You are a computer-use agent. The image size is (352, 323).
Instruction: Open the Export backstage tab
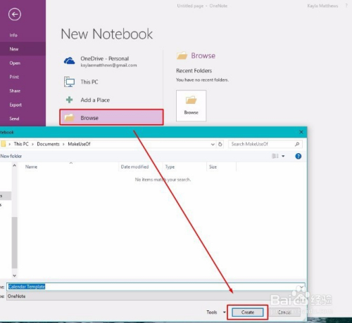pyautogui.click(x=15, y=105)
